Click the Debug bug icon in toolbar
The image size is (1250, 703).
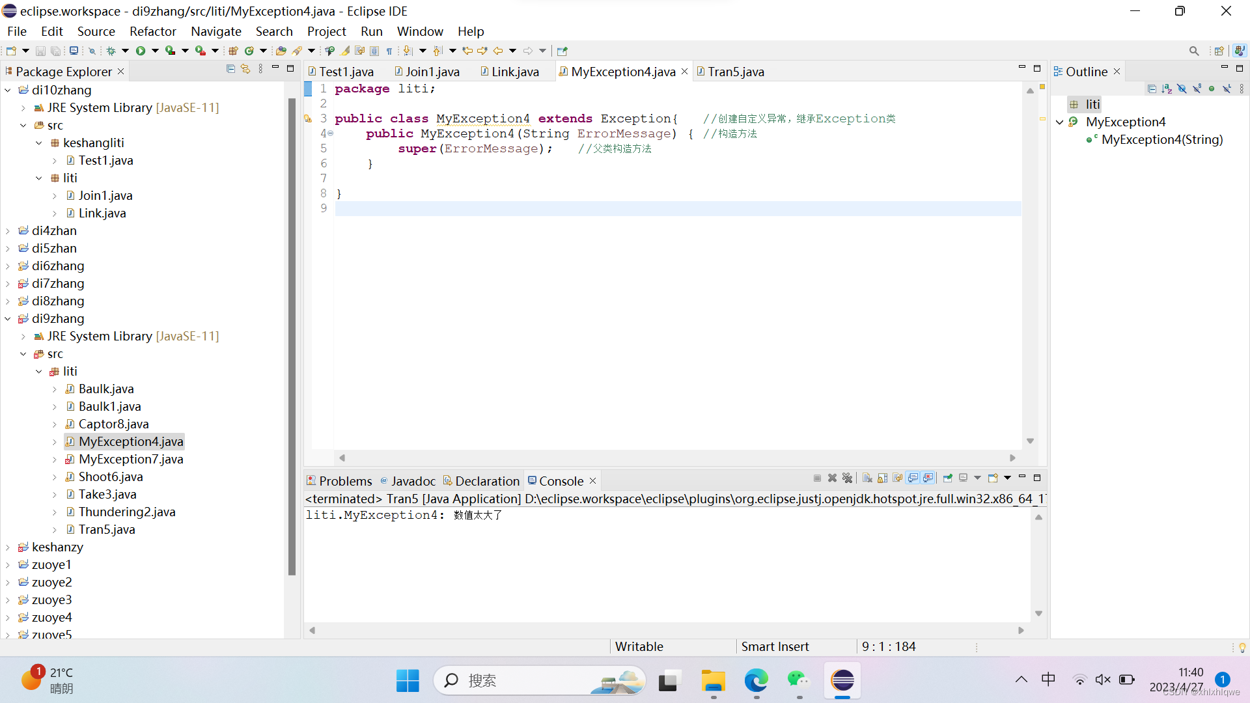tap(111, 51)
